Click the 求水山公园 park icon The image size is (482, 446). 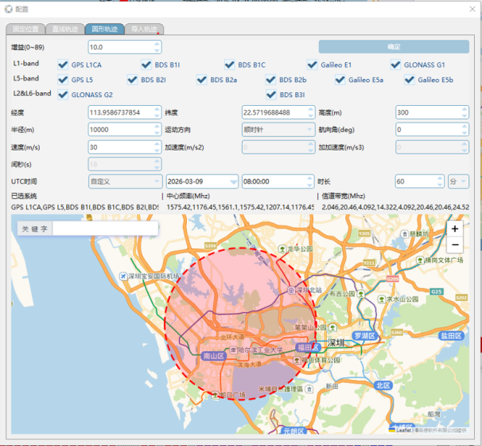382,299
